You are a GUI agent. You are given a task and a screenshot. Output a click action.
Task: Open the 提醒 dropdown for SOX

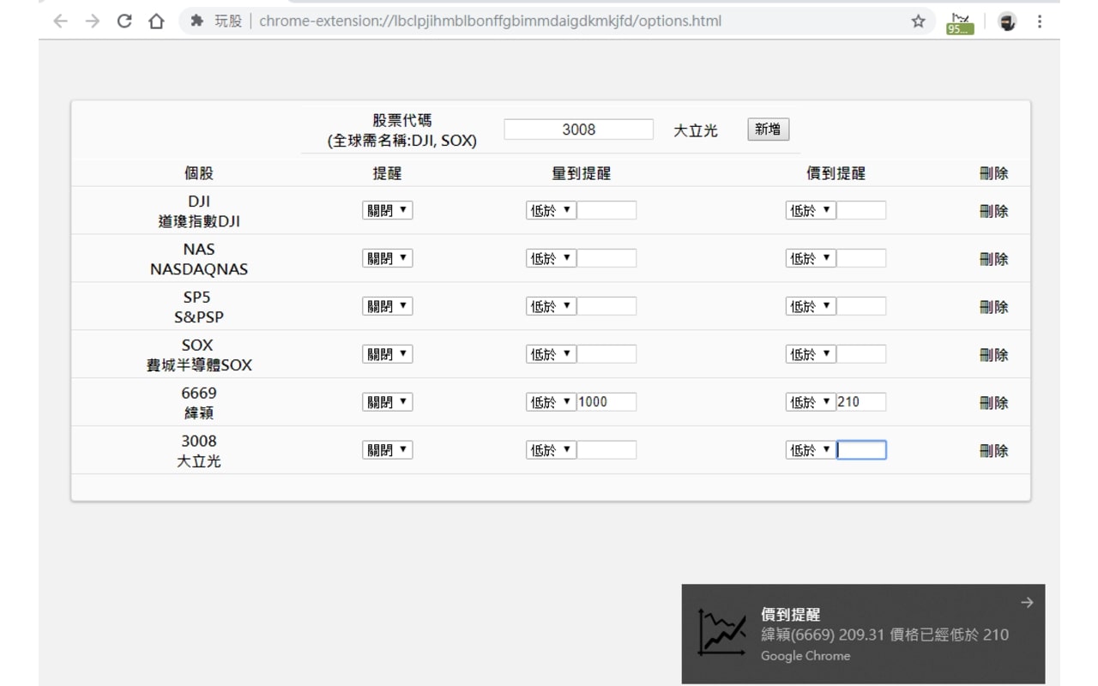pyautogui.click(x=387, y=355)
